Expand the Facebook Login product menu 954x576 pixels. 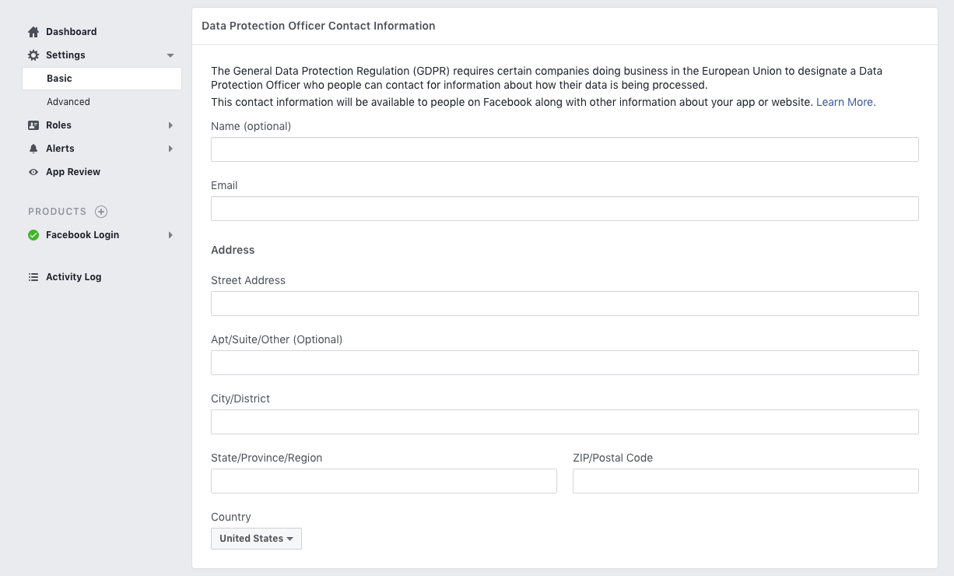(x=170, y=234)
